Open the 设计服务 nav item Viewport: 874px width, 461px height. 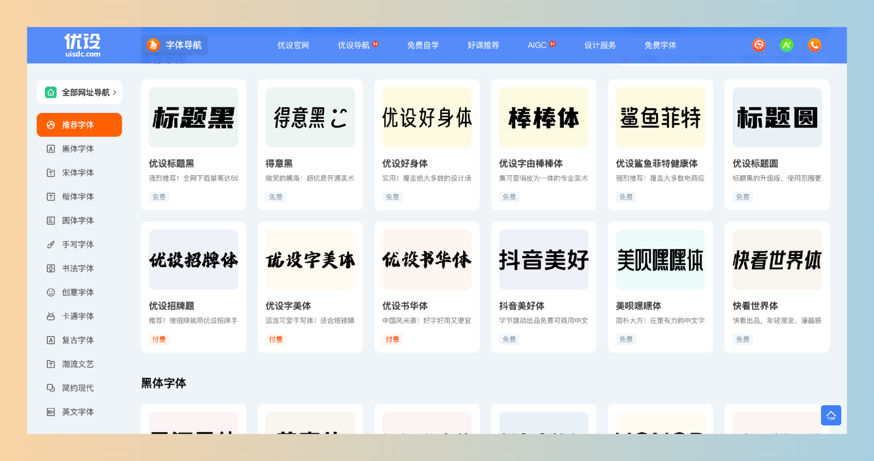click(600, 45)
